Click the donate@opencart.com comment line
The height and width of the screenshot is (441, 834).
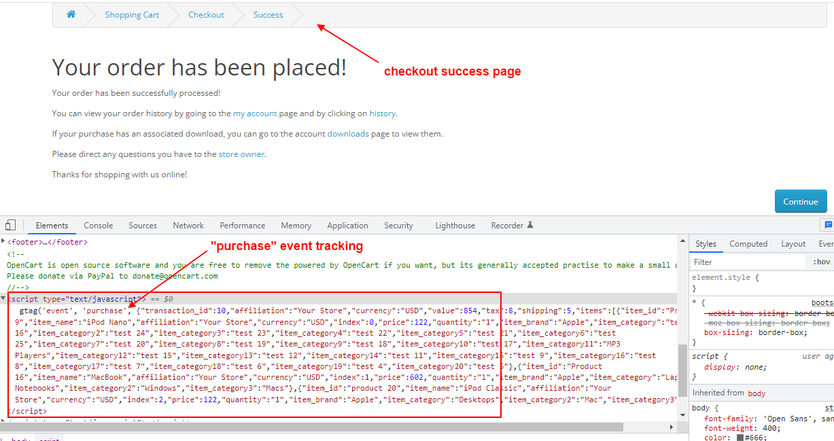[112, 276]
